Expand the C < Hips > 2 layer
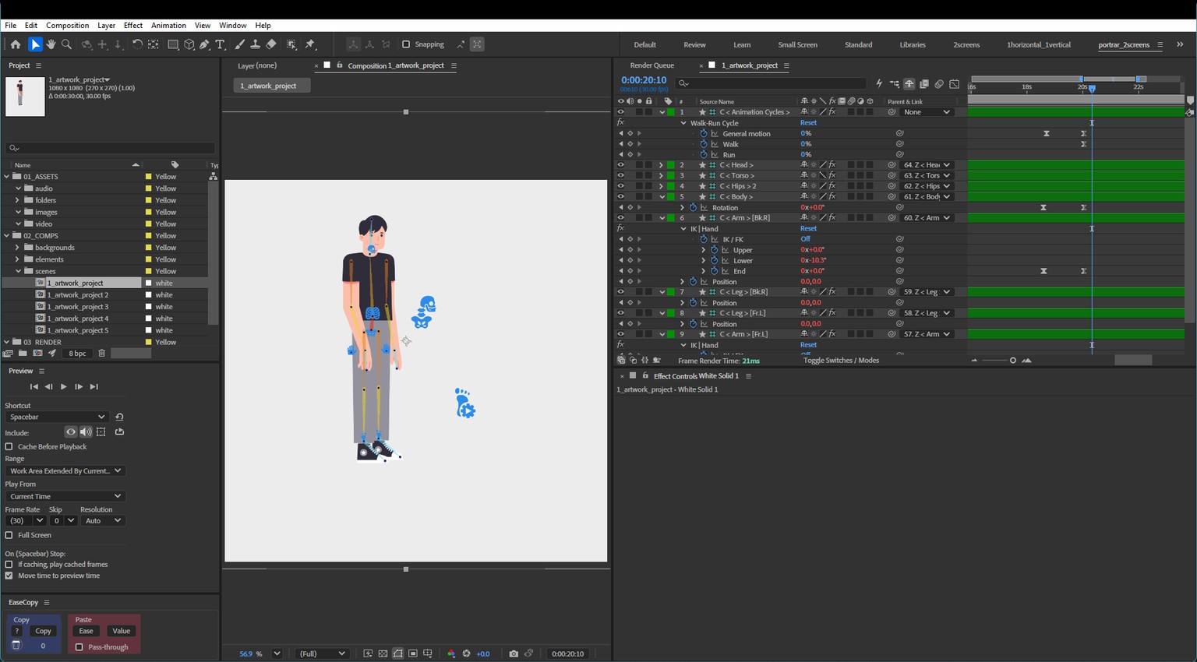 point(661,186)
